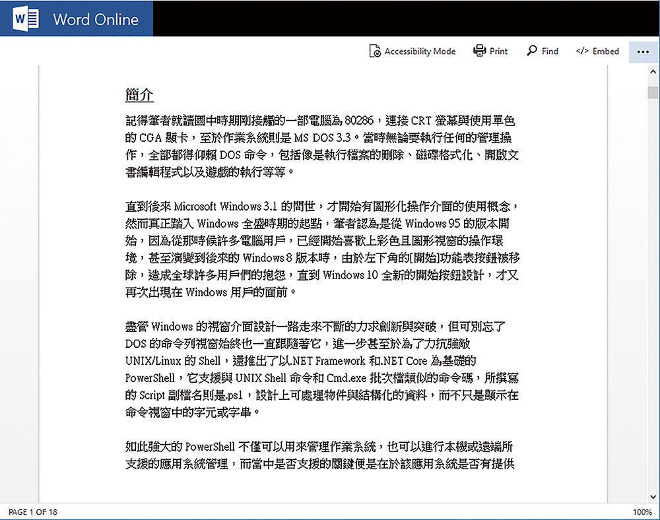Viewport: 660px width, 520px height.
Task: Click the Word logo icon
Action: coord(26,19)
